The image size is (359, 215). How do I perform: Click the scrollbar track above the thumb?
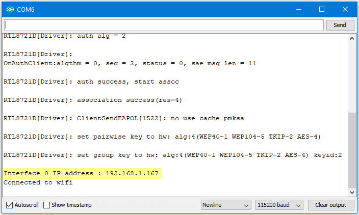pyautogui.click(x=352, y=77)
